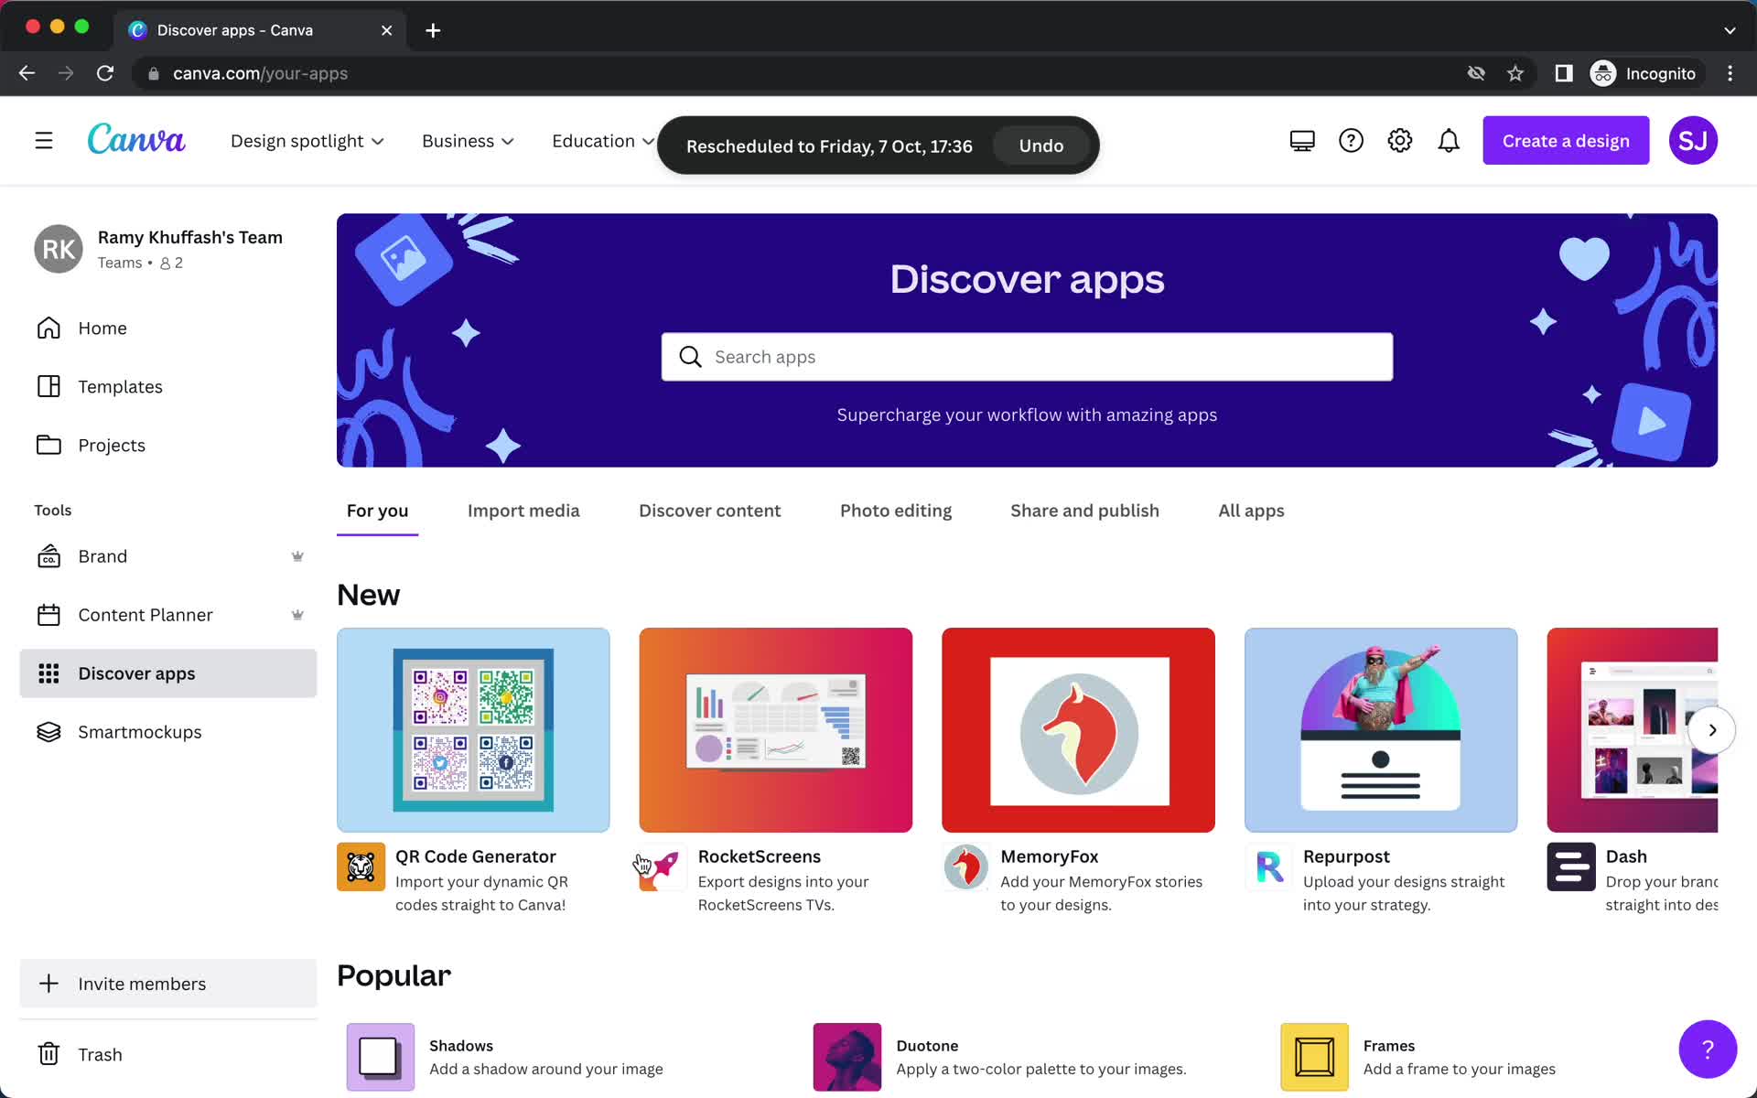
Task: Click the RocketScreens rocket app icon
Action: click(663, 867)
